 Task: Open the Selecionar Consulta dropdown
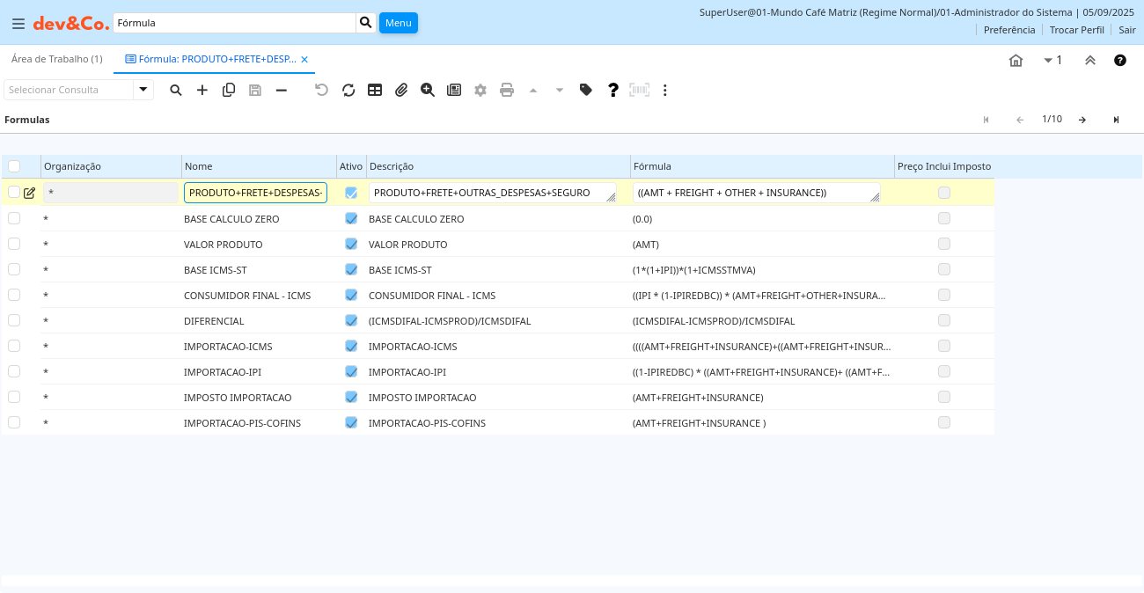(x=143, y=90)
